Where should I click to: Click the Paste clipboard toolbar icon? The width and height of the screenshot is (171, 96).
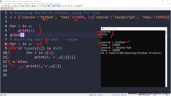pyautogui.click(x=24, y=6)
